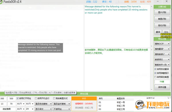Open the AUTO dropdown left of ZH
The height and width of the screenshot is (112, 172).
point(21,109)
